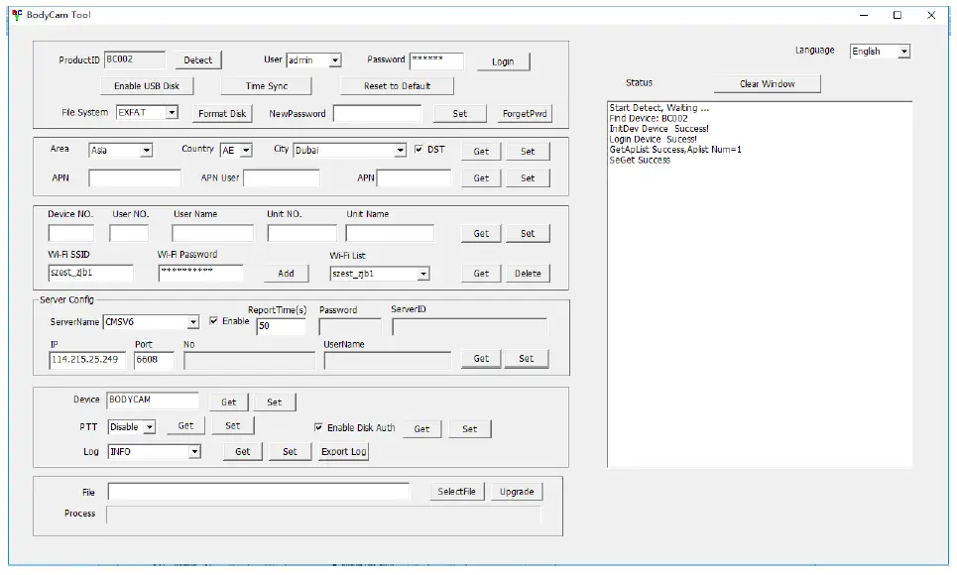Toggle the server Enable checkbox
This screenshot has height=575, width=957.
(x=213, y=321)
